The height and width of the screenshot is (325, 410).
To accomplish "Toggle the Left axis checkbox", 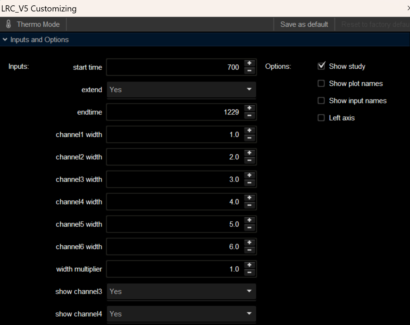I will pyautogui.click(x=321, y=118).
